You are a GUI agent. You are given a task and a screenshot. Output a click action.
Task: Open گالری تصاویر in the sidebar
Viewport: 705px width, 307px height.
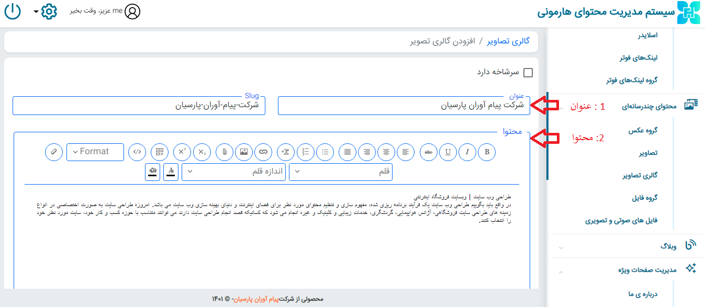coord(640,175)
